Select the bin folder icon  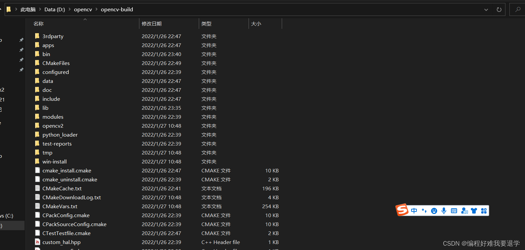pos(37,54)
